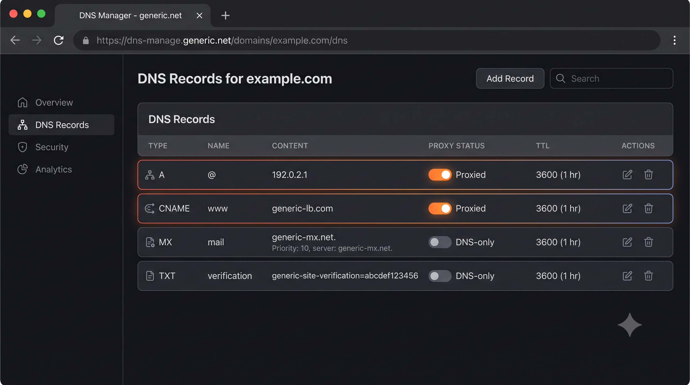Delete the A record 192.0.2.1
This screenshot has width=690, height=385.
point(648,174)
